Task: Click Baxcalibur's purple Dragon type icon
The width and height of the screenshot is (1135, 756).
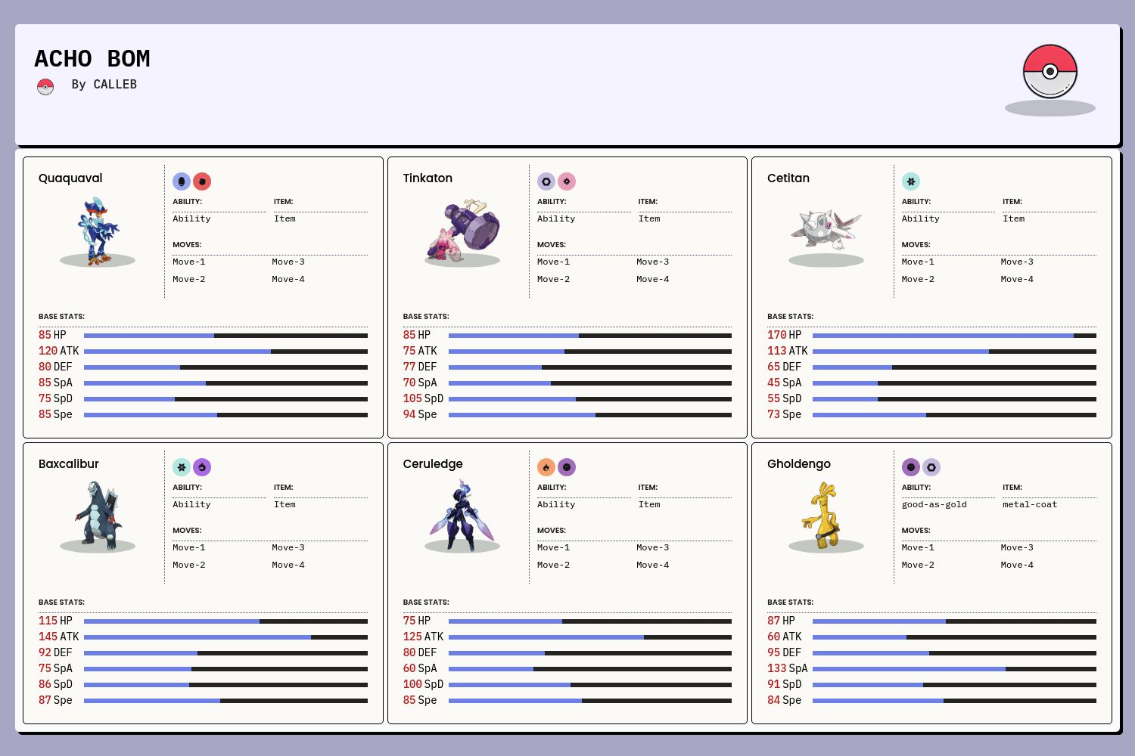Action: pos(202,467)
